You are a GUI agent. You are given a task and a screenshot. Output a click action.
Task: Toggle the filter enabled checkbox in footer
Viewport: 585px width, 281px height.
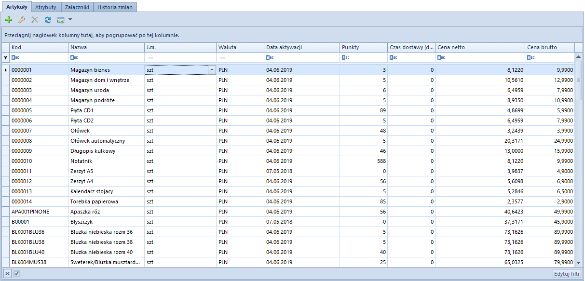point(16,274)
